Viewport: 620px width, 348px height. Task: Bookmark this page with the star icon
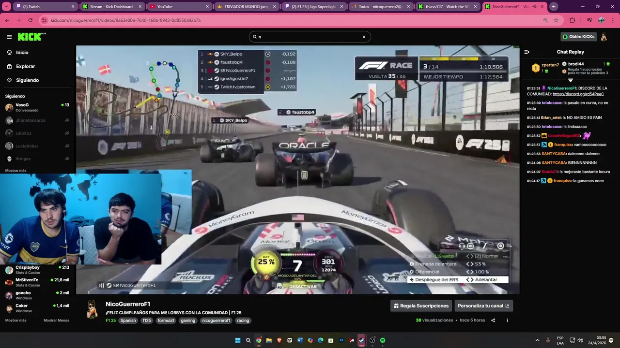click(x=556, y=20)
